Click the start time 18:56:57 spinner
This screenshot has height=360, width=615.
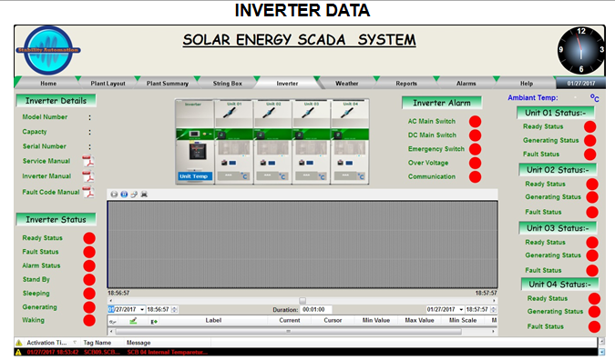coord(175,309)
